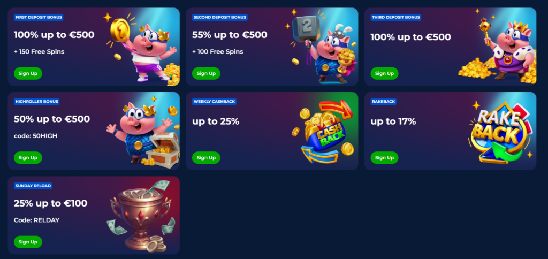Click the WEEKLY CASHBACK label tag
This screenshot has width=548, height=259.
pos(214,102)
